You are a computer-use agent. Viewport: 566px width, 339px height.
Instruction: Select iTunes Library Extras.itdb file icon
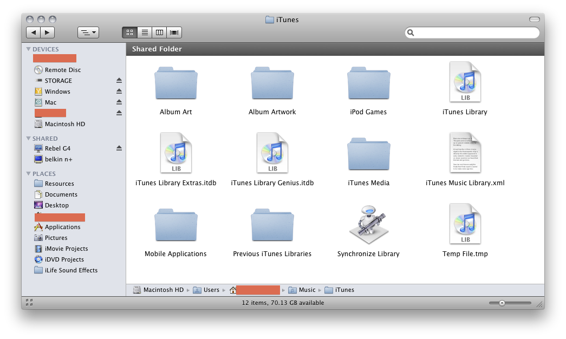[x=176, y=153]
